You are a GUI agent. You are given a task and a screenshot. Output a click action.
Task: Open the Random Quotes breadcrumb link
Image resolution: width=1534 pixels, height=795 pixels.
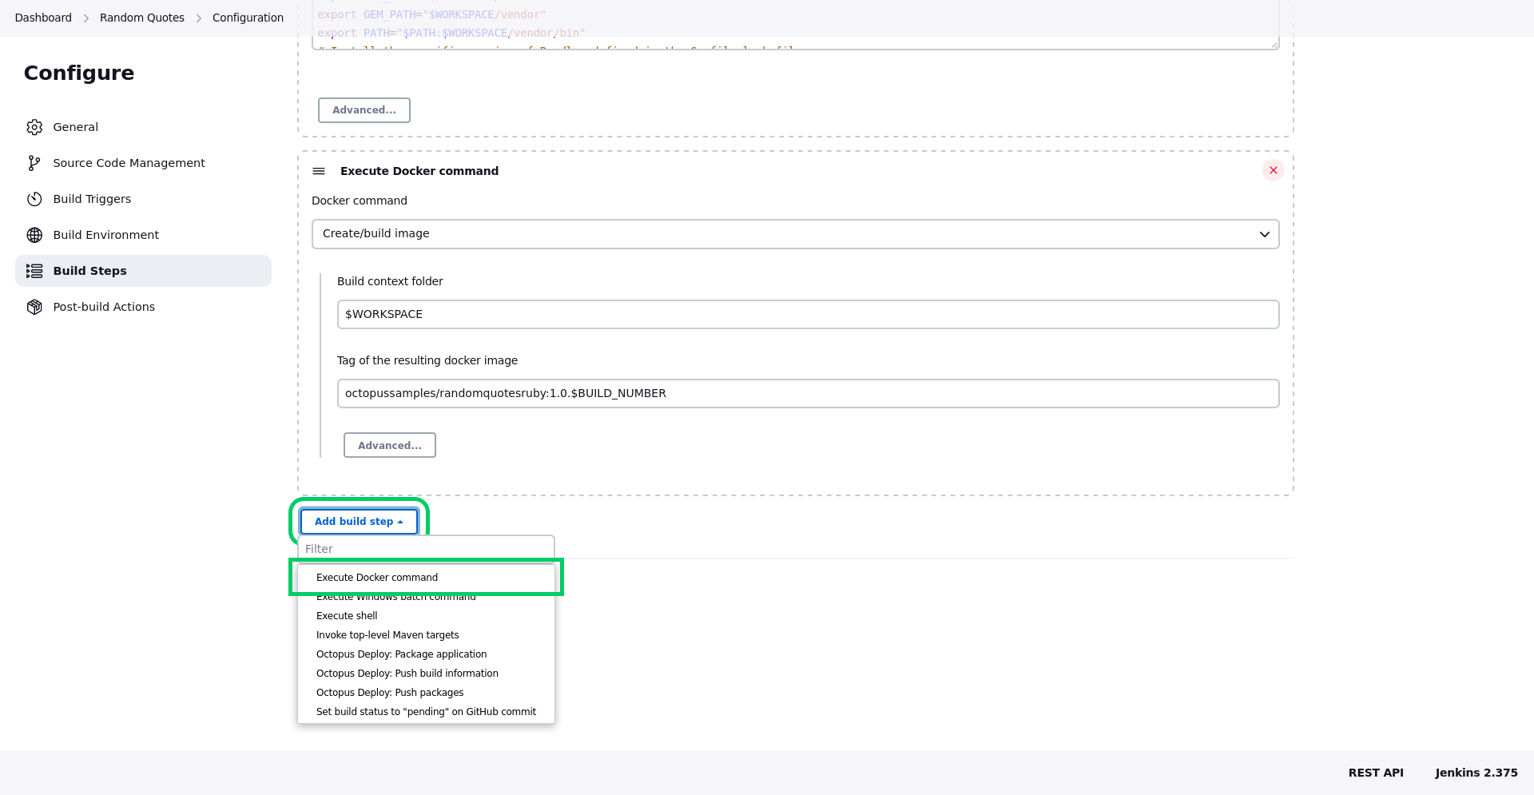142,18
